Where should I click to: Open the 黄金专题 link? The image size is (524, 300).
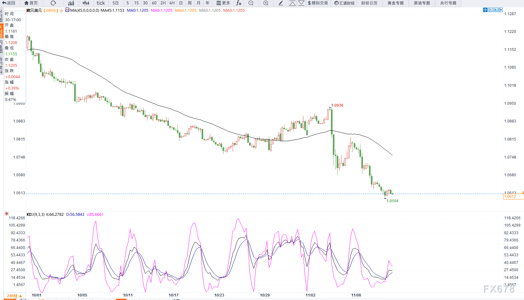[x=396, y=3]
